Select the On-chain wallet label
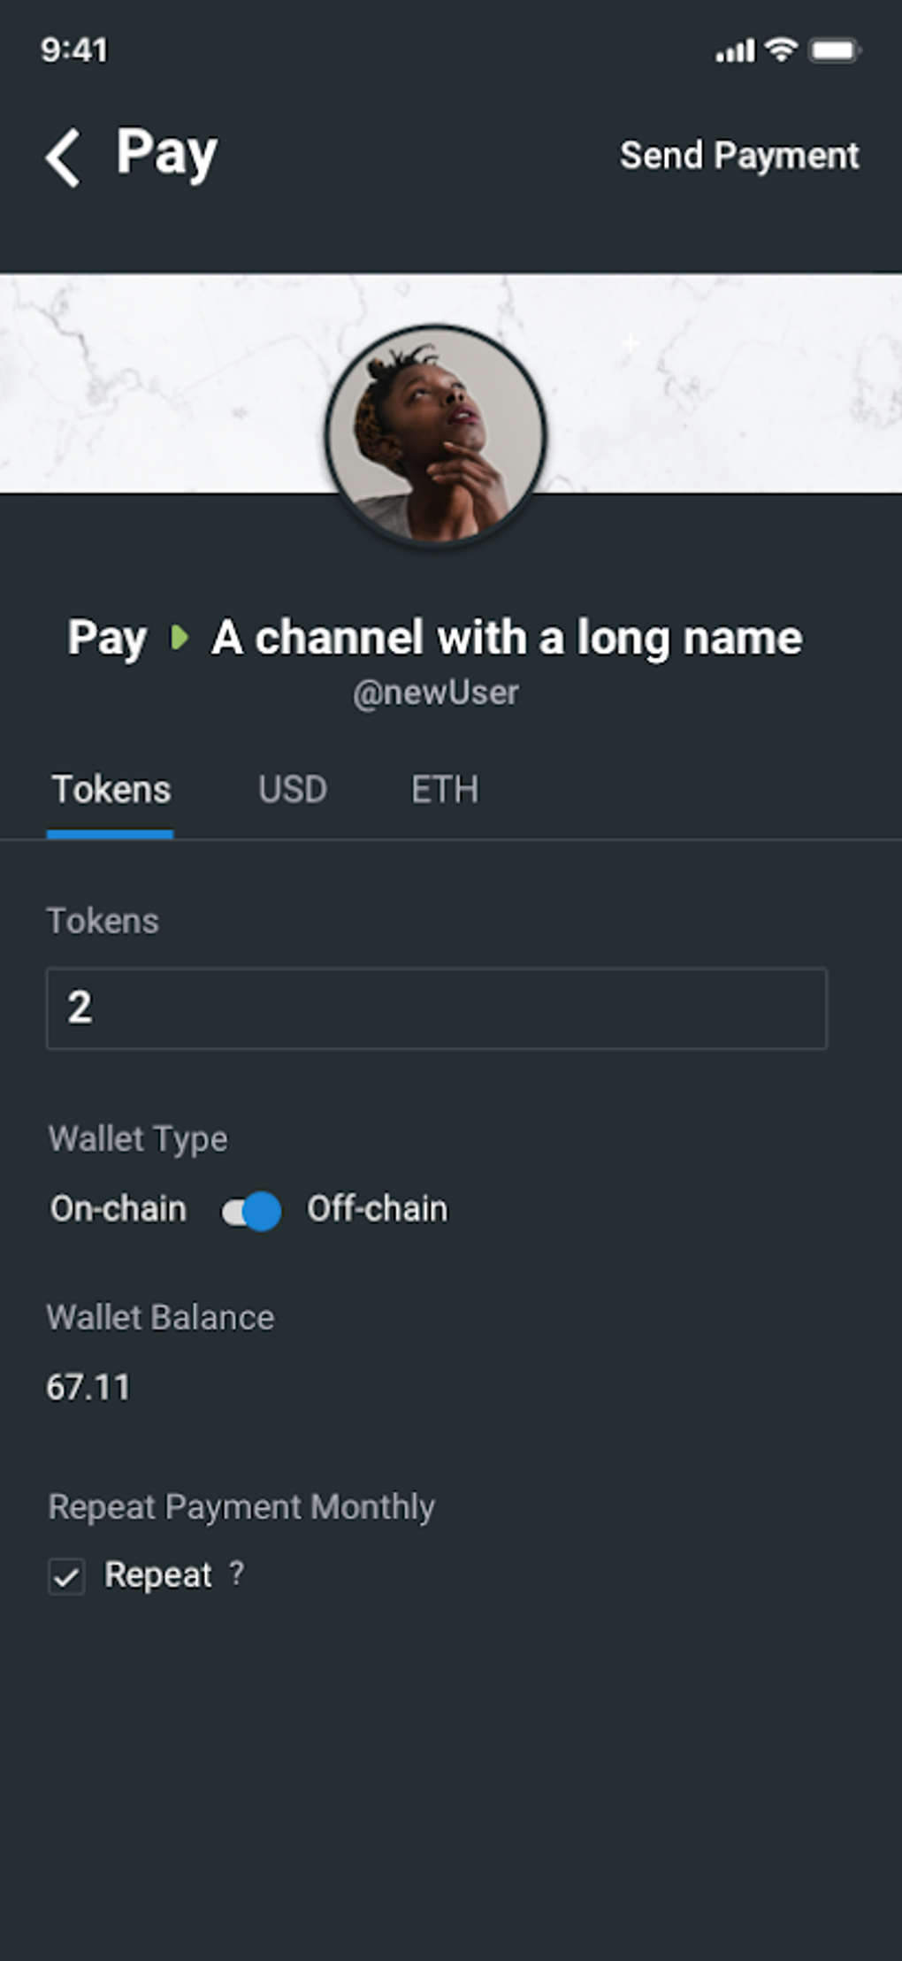 coord(118,1209)
